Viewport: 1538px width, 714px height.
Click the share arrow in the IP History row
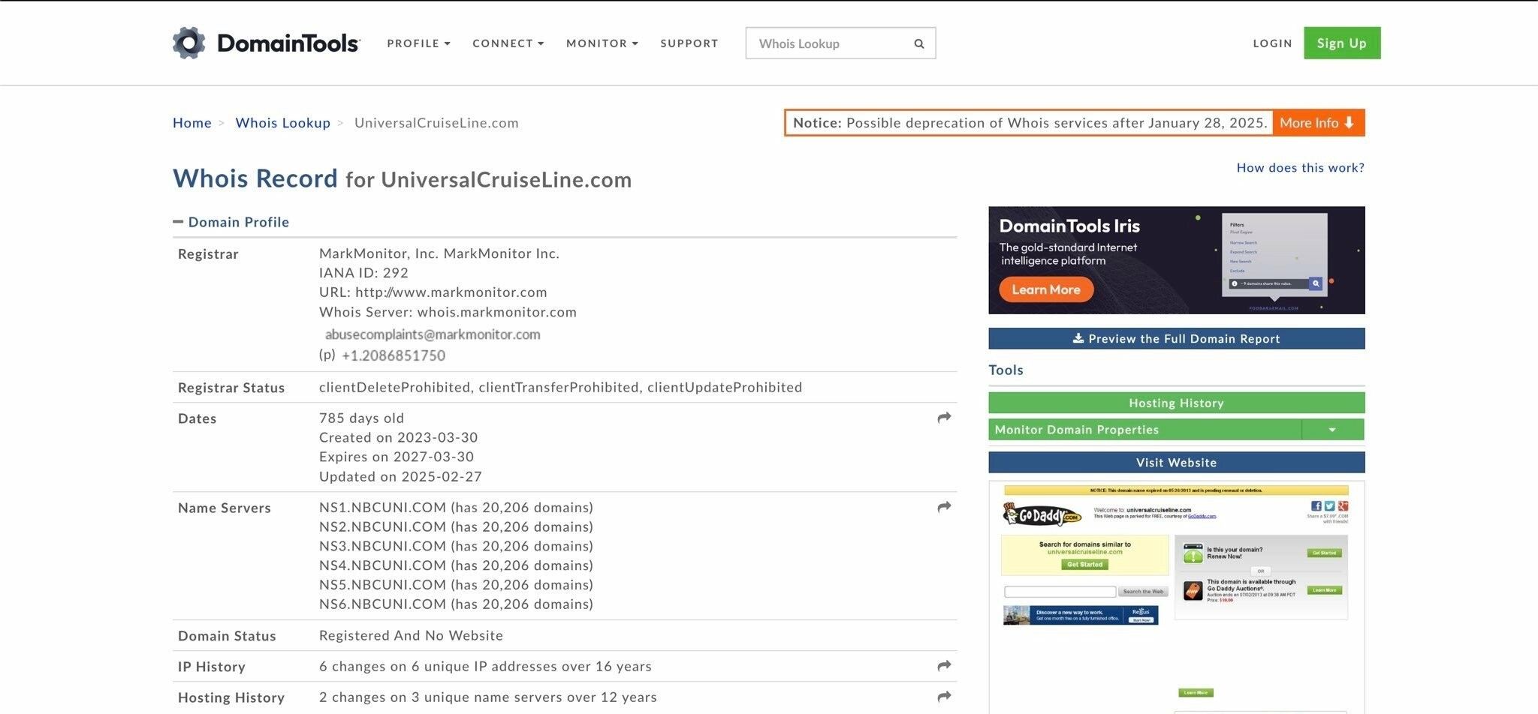click(x=944, y=666)
